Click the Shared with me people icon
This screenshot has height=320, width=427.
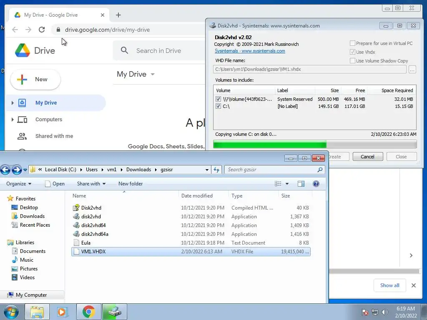point(22,136)
